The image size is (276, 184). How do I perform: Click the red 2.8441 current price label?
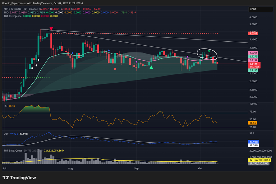[x=254, y=63]
